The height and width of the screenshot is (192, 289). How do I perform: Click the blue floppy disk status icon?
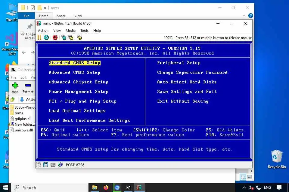pos(46,165)
